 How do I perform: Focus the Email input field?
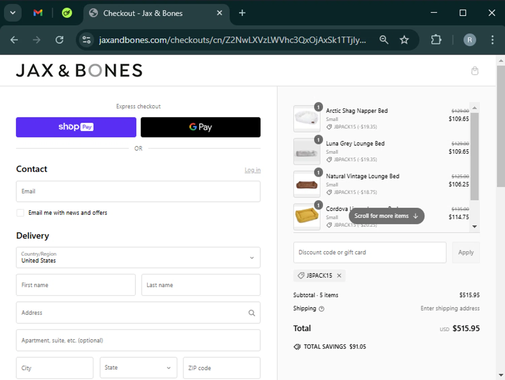point(138,192)
